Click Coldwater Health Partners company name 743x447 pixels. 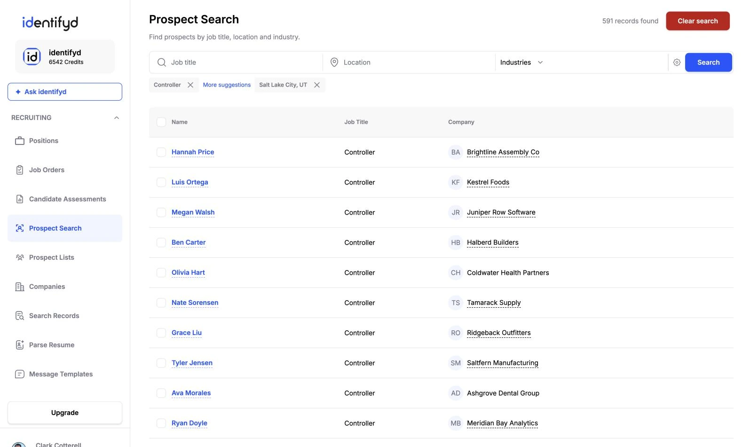508,272
